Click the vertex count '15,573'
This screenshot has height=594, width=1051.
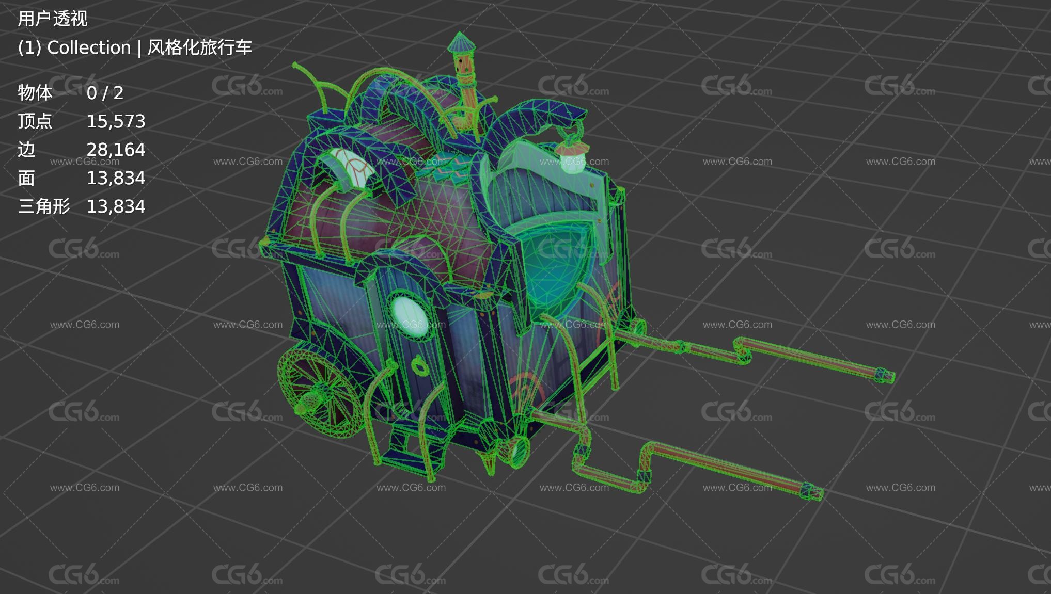click(116, 121)
